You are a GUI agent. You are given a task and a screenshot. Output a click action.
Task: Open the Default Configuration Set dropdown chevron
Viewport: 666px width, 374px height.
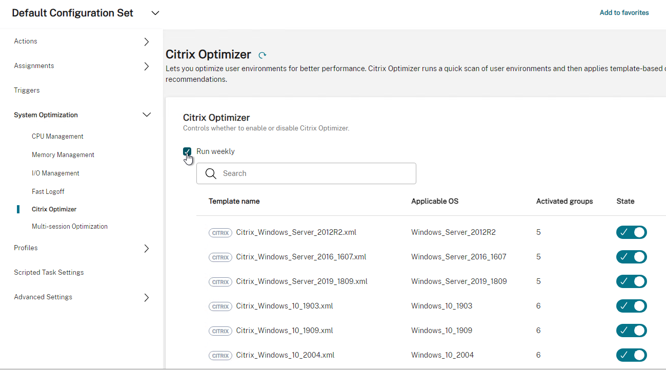tap(155, 13)
